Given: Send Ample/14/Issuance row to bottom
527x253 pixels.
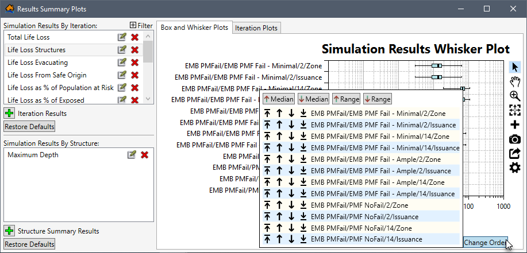Looking at the screenshot, I should pos(303,193).
